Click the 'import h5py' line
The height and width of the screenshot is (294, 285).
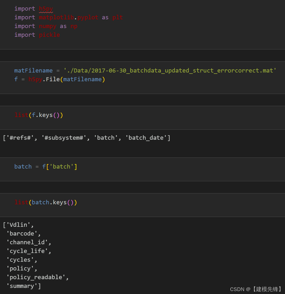tap(34, 9)
